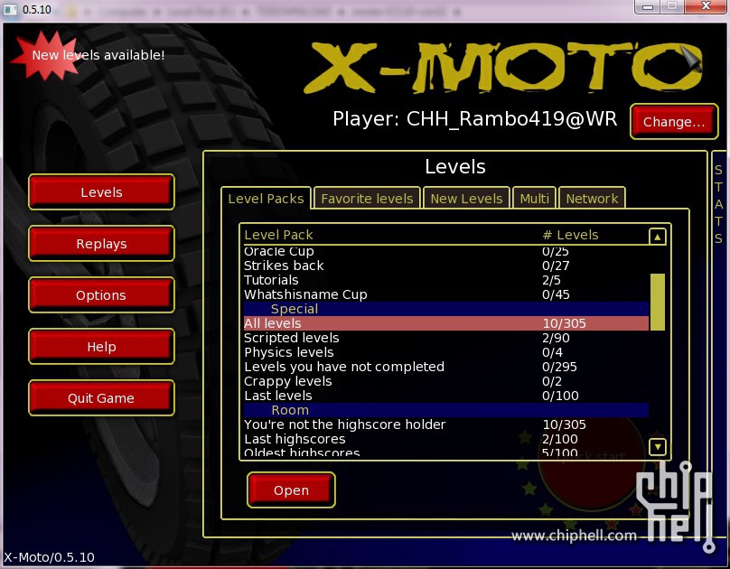Select the Tutorials level pack
Image resolution: width=730 pixels, height=569 pixels.
coord(446,280)
